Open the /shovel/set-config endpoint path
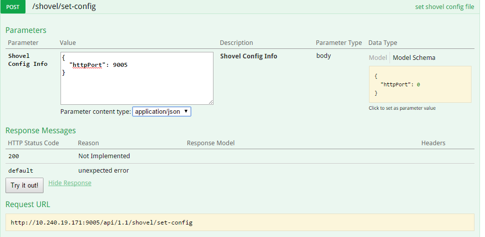485x237 pixels. (64, 7)
